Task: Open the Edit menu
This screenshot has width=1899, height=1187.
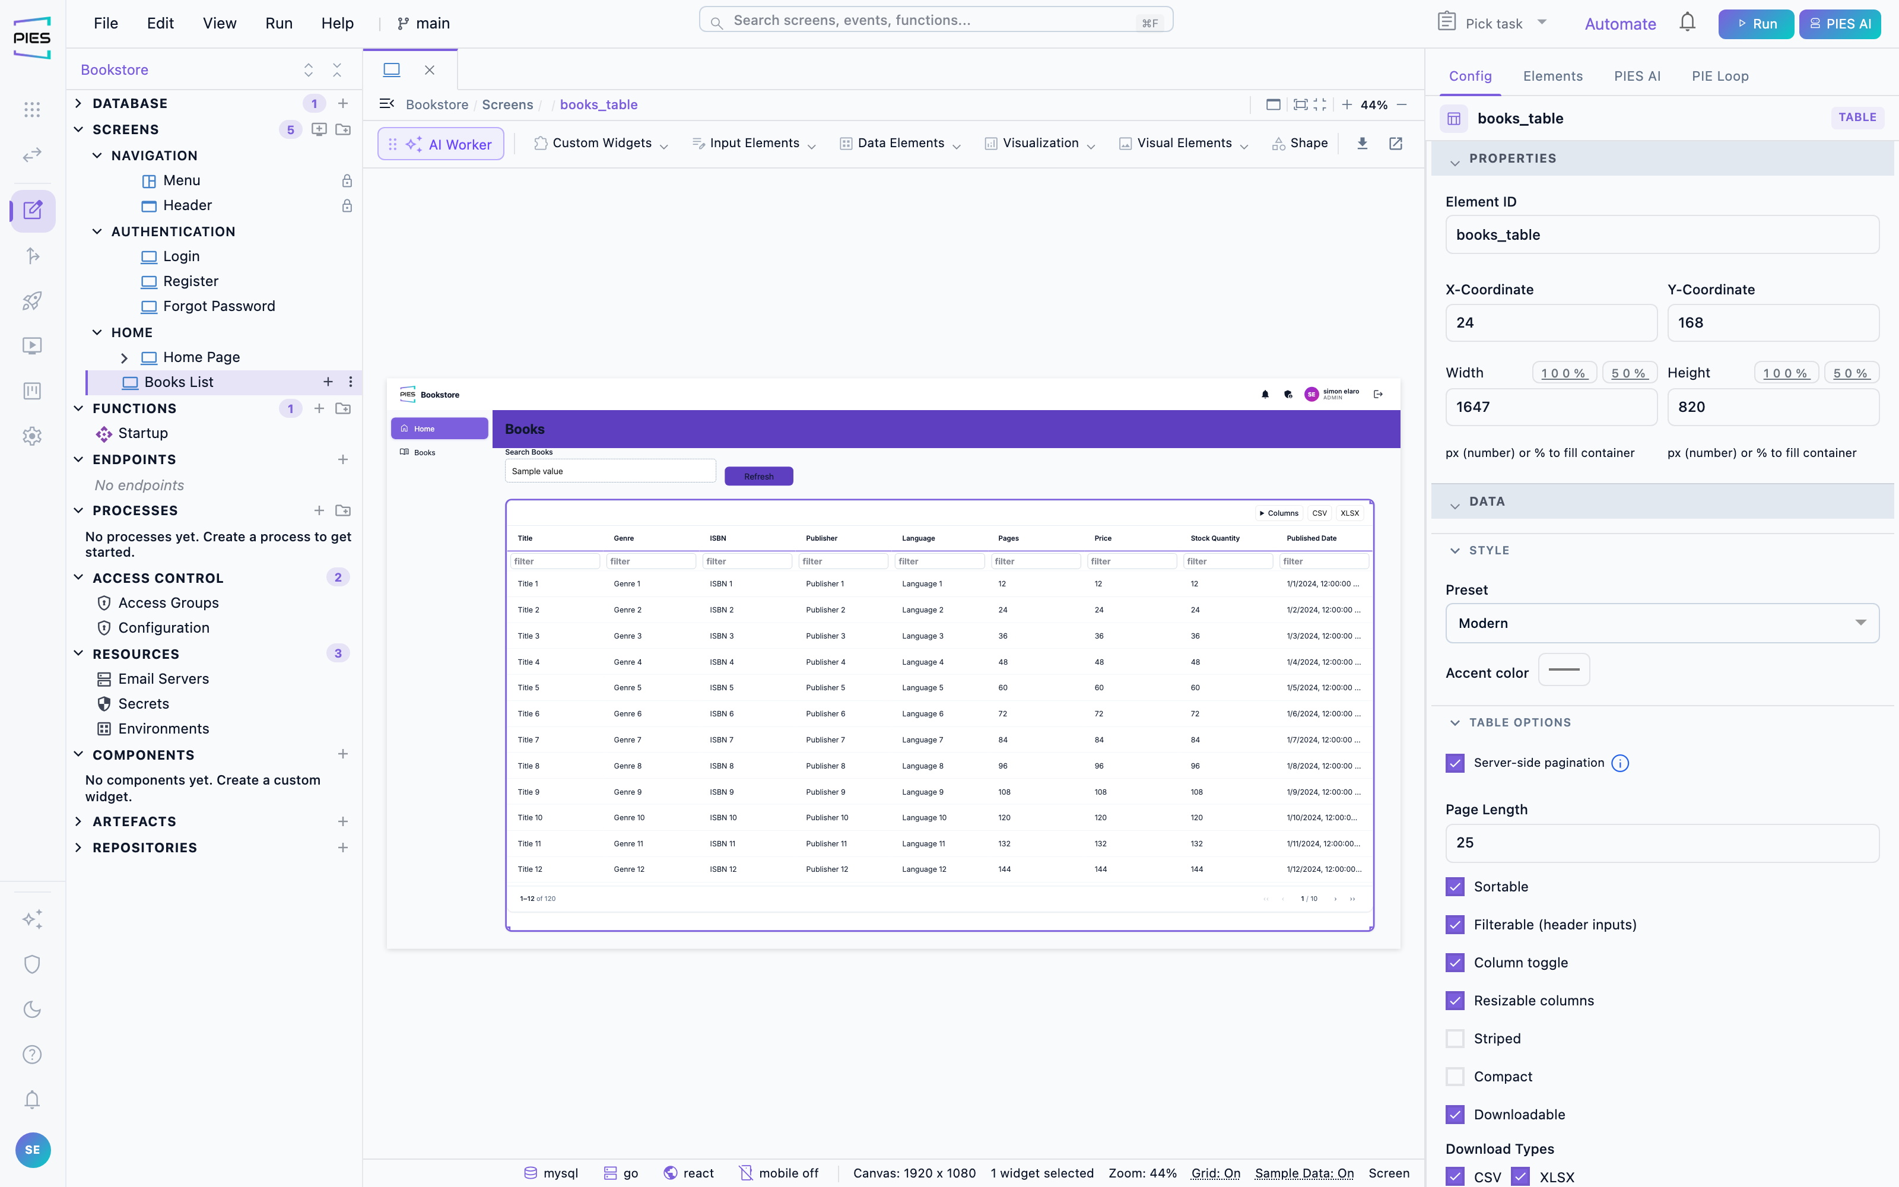Action: tap(160, 23)
